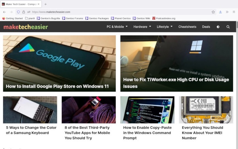Open a new tab with the plus button

click(x=46, y=4)
